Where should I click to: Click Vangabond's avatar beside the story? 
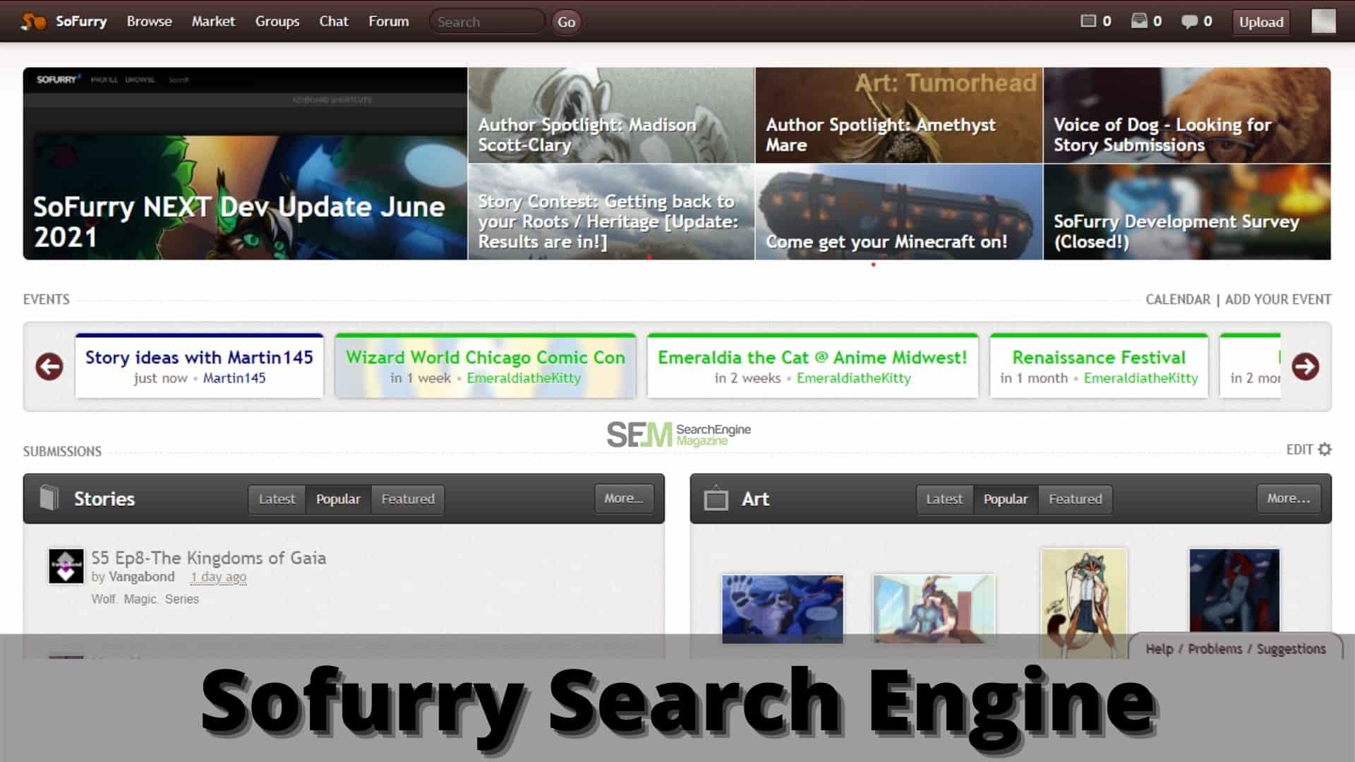pyautogui.click(x=66, y=566)
